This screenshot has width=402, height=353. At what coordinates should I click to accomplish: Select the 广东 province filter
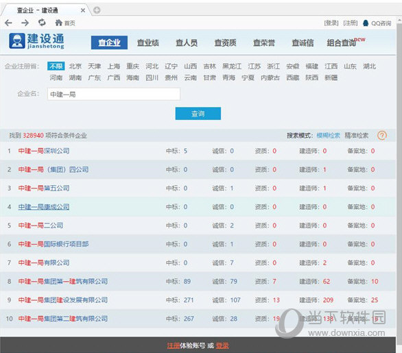coord(95,77)
